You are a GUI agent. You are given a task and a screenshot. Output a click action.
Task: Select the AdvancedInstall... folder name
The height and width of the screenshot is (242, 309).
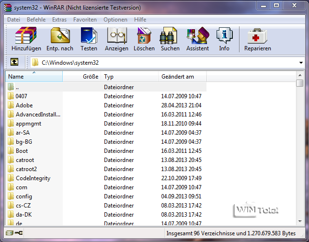pos(38,115)
